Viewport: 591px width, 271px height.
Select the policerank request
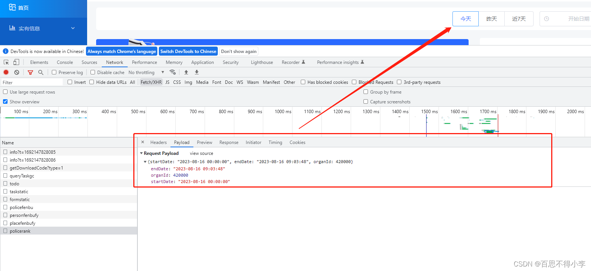pyautogui.click(x=69, y=231)
